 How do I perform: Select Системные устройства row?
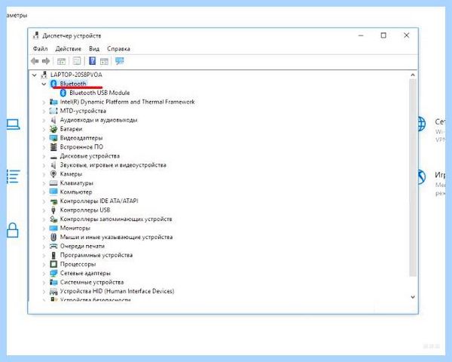pyautogui.click(x=92, y=282)
